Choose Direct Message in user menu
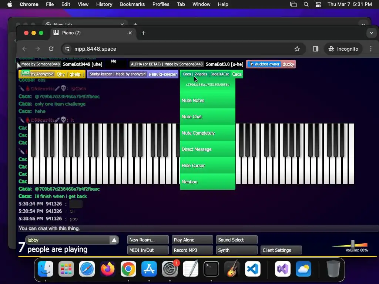This screenshot has width=379, height=284. pyautogui.click(x=208, y=149)
